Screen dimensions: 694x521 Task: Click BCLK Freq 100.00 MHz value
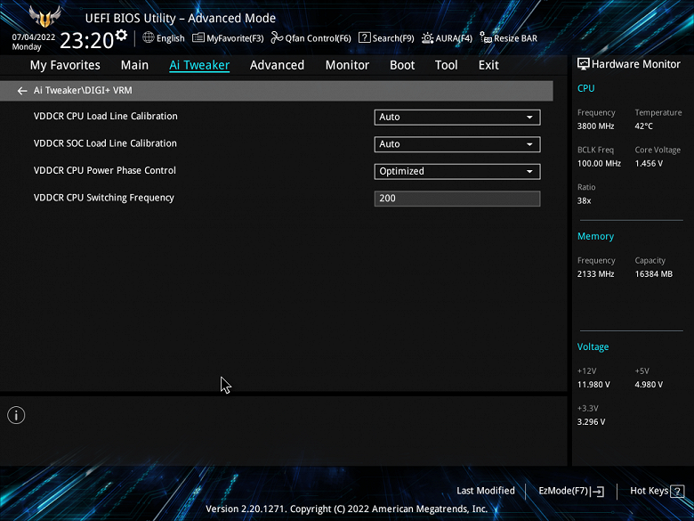tap(599, 164)
